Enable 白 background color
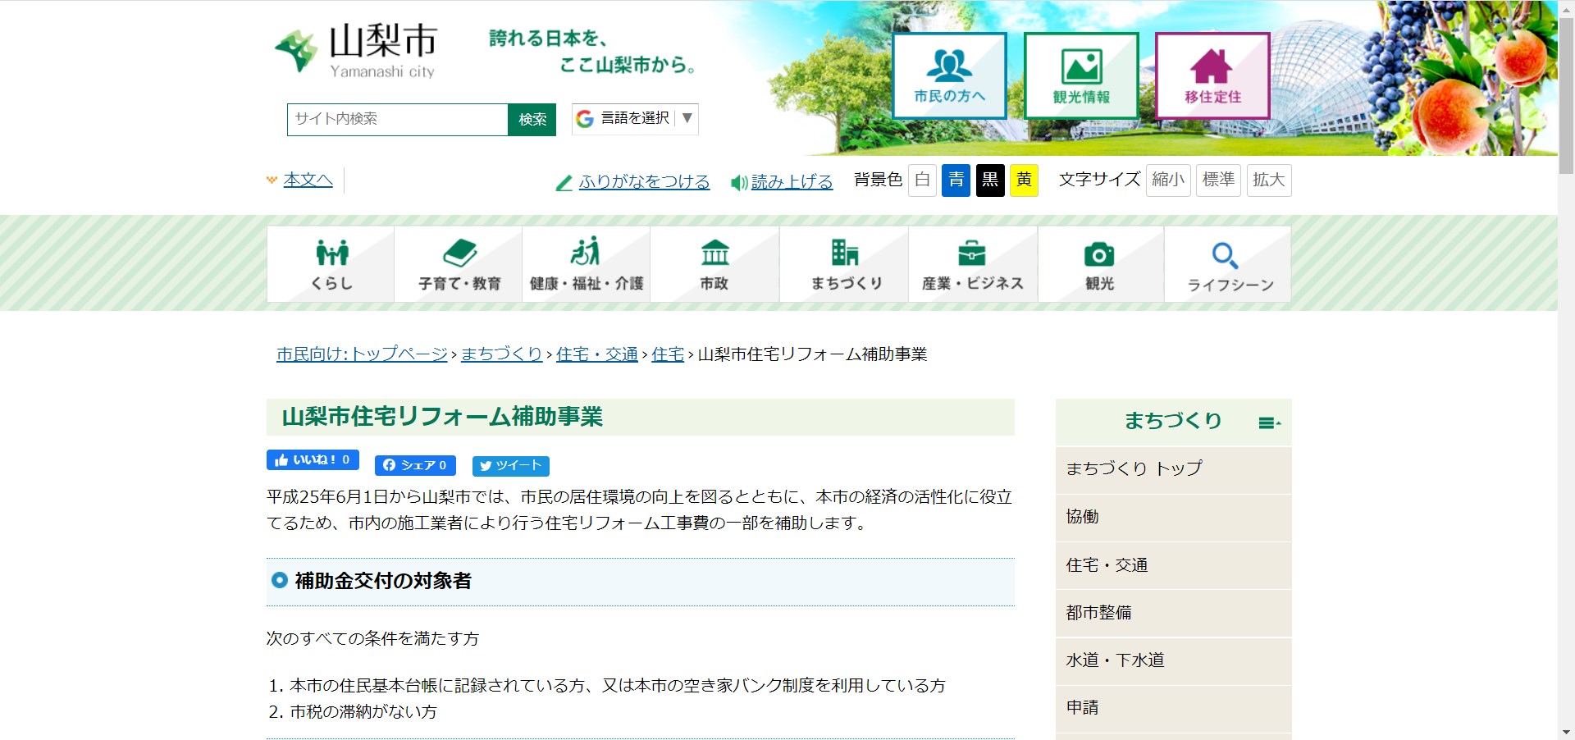This screenshot has width=1575, height=740. pyautogui.click(x=922, y=180)
